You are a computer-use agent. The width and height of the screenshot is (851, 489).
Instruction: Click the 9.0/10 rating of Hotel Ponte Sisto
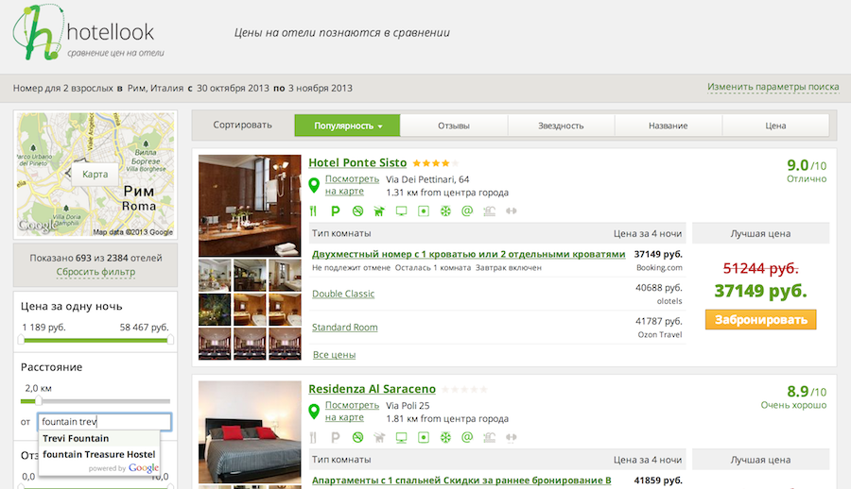(807, 165)
